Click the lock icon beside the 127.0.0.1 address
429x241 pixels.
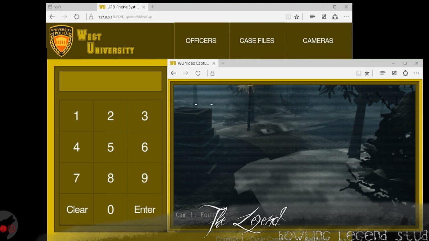click(x=91, y=17)
